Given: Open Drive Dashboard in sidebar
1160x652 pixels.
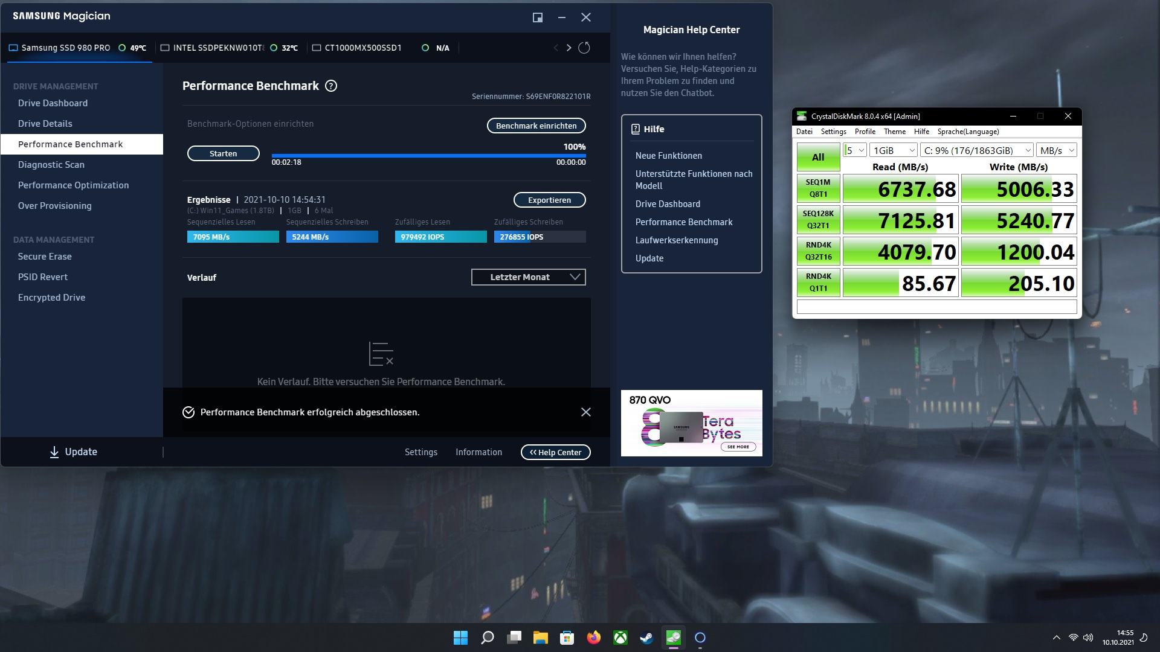Looking at the screenshot, I should (53, 103).
